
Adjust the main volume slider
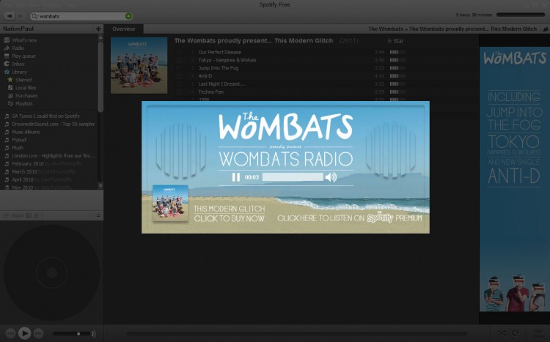tap(72, 334)
